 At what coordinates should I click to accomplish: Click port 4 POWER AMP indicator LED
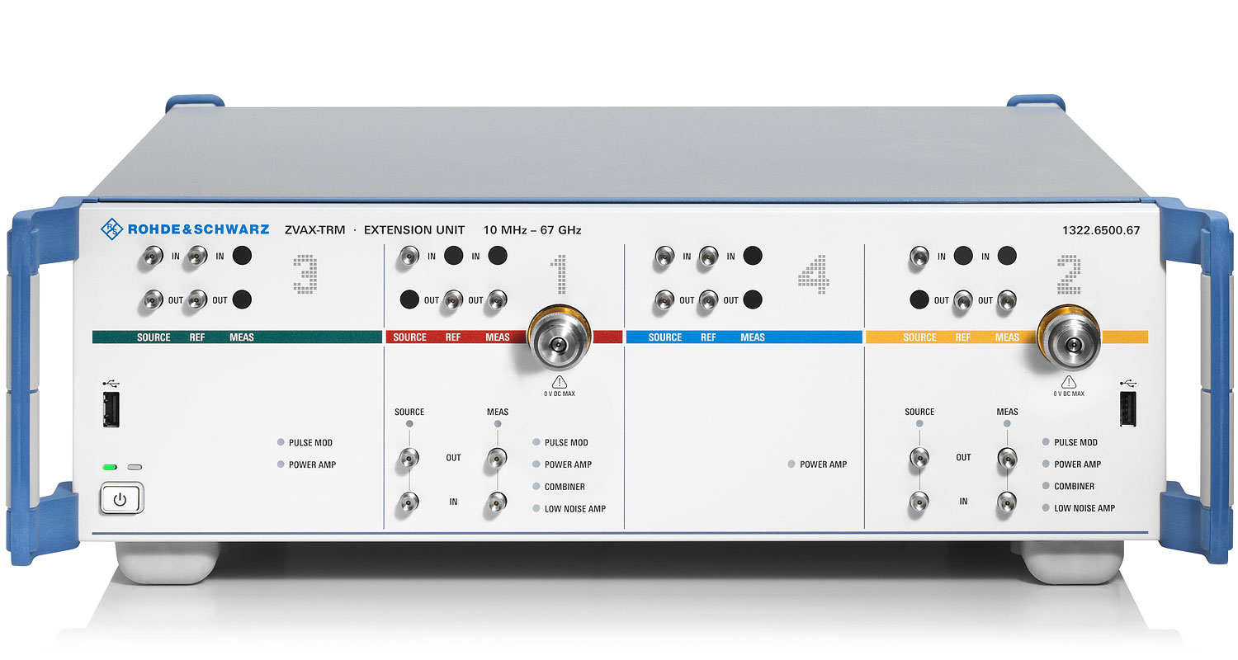coord(791,464)
